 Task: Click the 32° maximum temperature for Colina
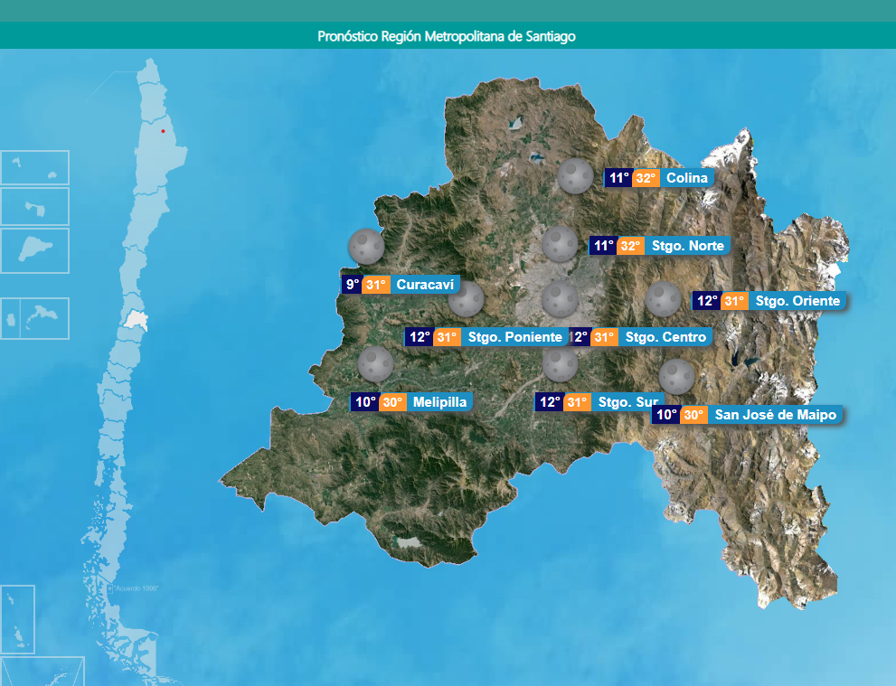646,178
